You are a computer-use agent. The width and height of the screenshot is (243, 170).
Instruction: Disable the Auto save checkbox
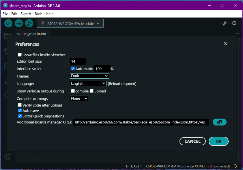(20, 111)
